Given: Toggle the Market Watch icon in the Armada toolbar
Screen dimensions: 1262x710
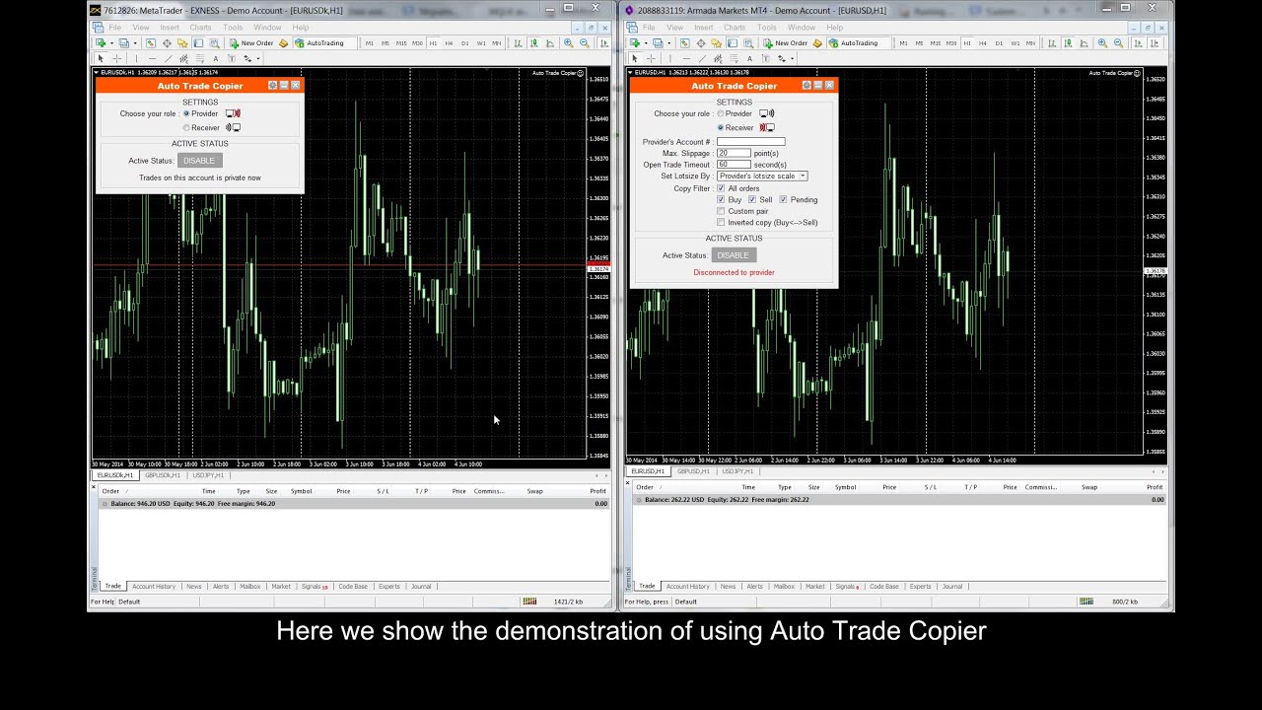Looking at the screenshot, I should coord(684,43).
